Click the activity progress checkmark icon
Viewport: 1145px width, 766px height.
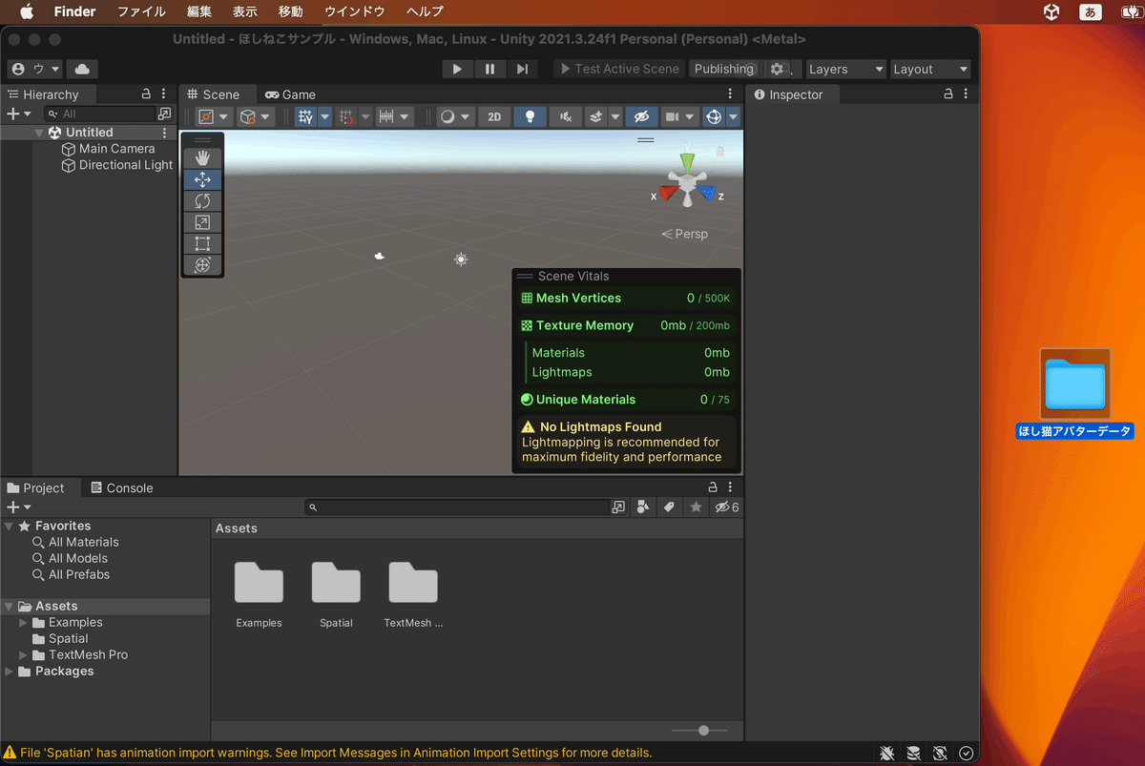(966, 754)
